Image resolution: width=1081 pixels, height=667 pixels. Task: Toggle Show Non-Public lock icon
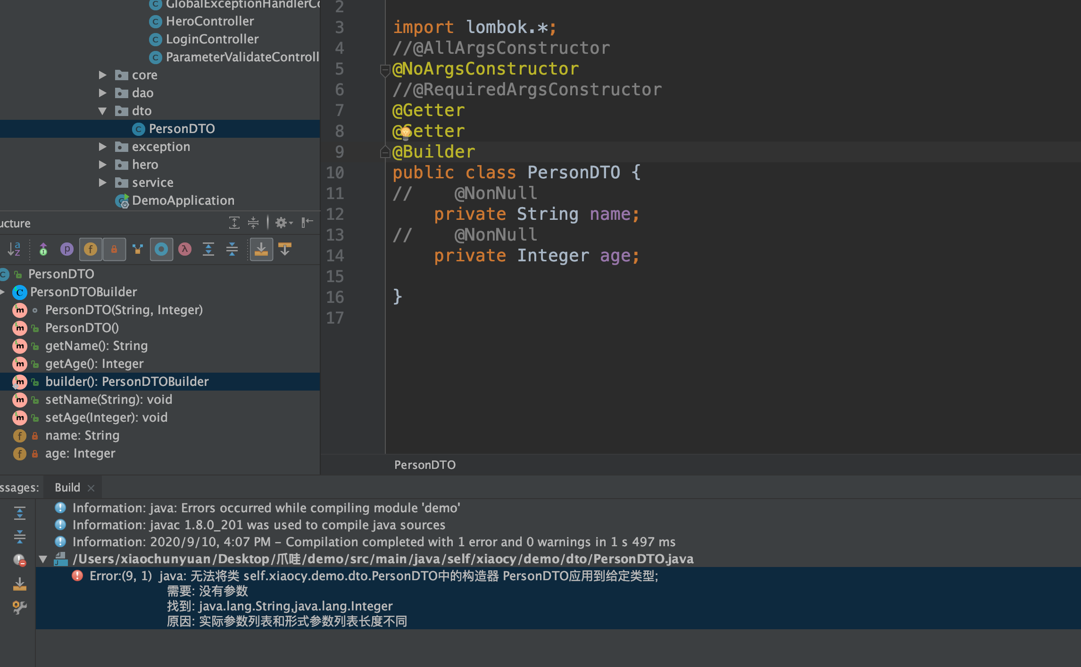pyautogui.click(x=114, y=249)
